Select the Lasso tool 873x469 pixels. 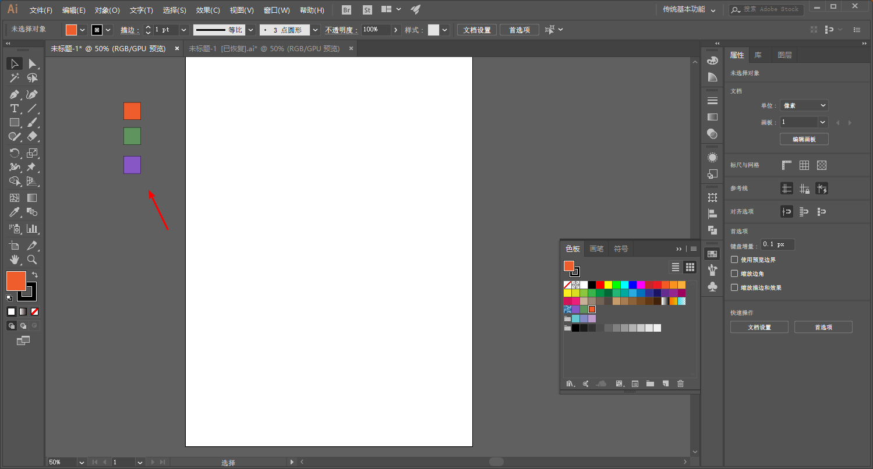tap(33, 78)
